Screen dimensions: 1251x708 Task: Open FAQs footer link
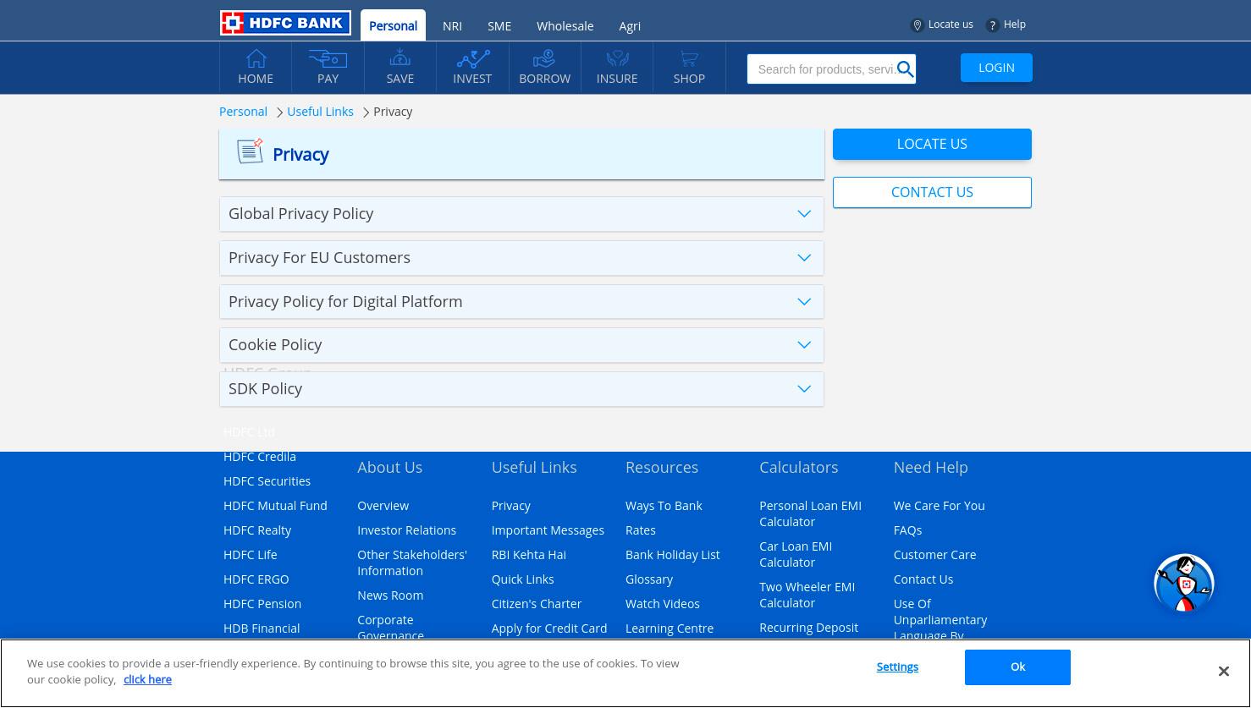click(907, 530)
